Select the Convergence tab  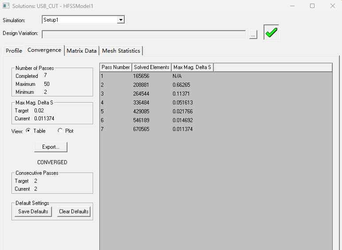pos(44,50)
